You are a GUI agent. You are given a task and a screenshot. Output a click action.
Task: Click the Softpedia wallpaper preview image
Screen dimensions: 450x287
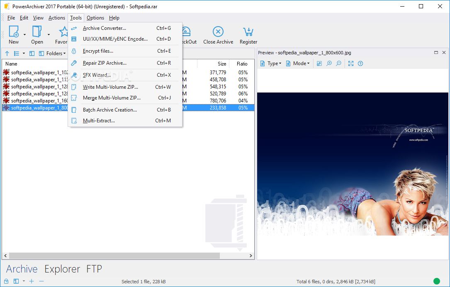pos(353,164)
